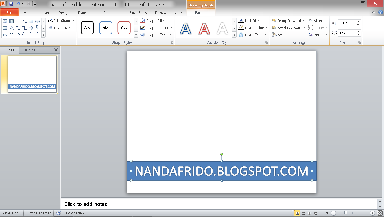Pick the Right Brace shape
This screenshot has height=217, width=384.
pos(37,34)
